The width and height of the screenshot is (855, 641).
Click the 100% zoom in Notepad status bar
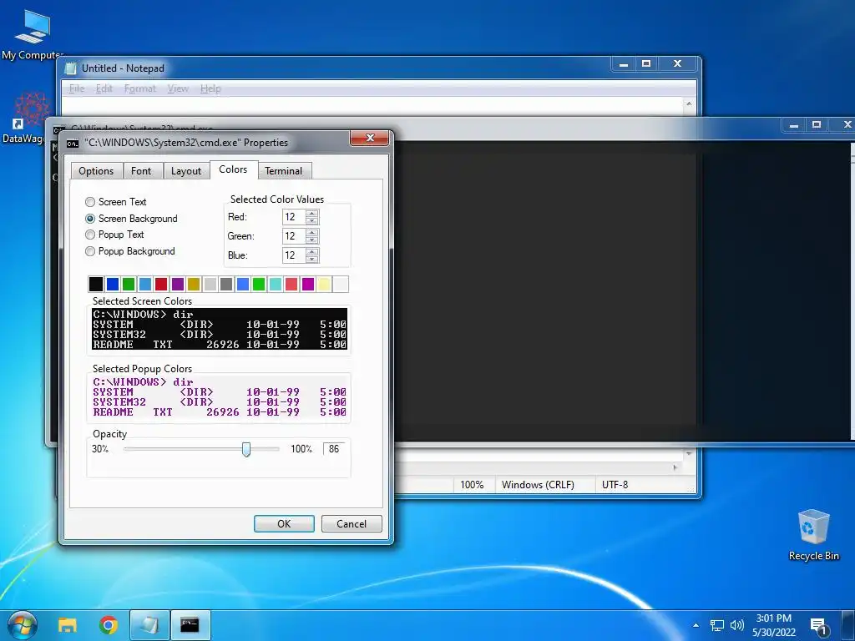pos(472,485)
